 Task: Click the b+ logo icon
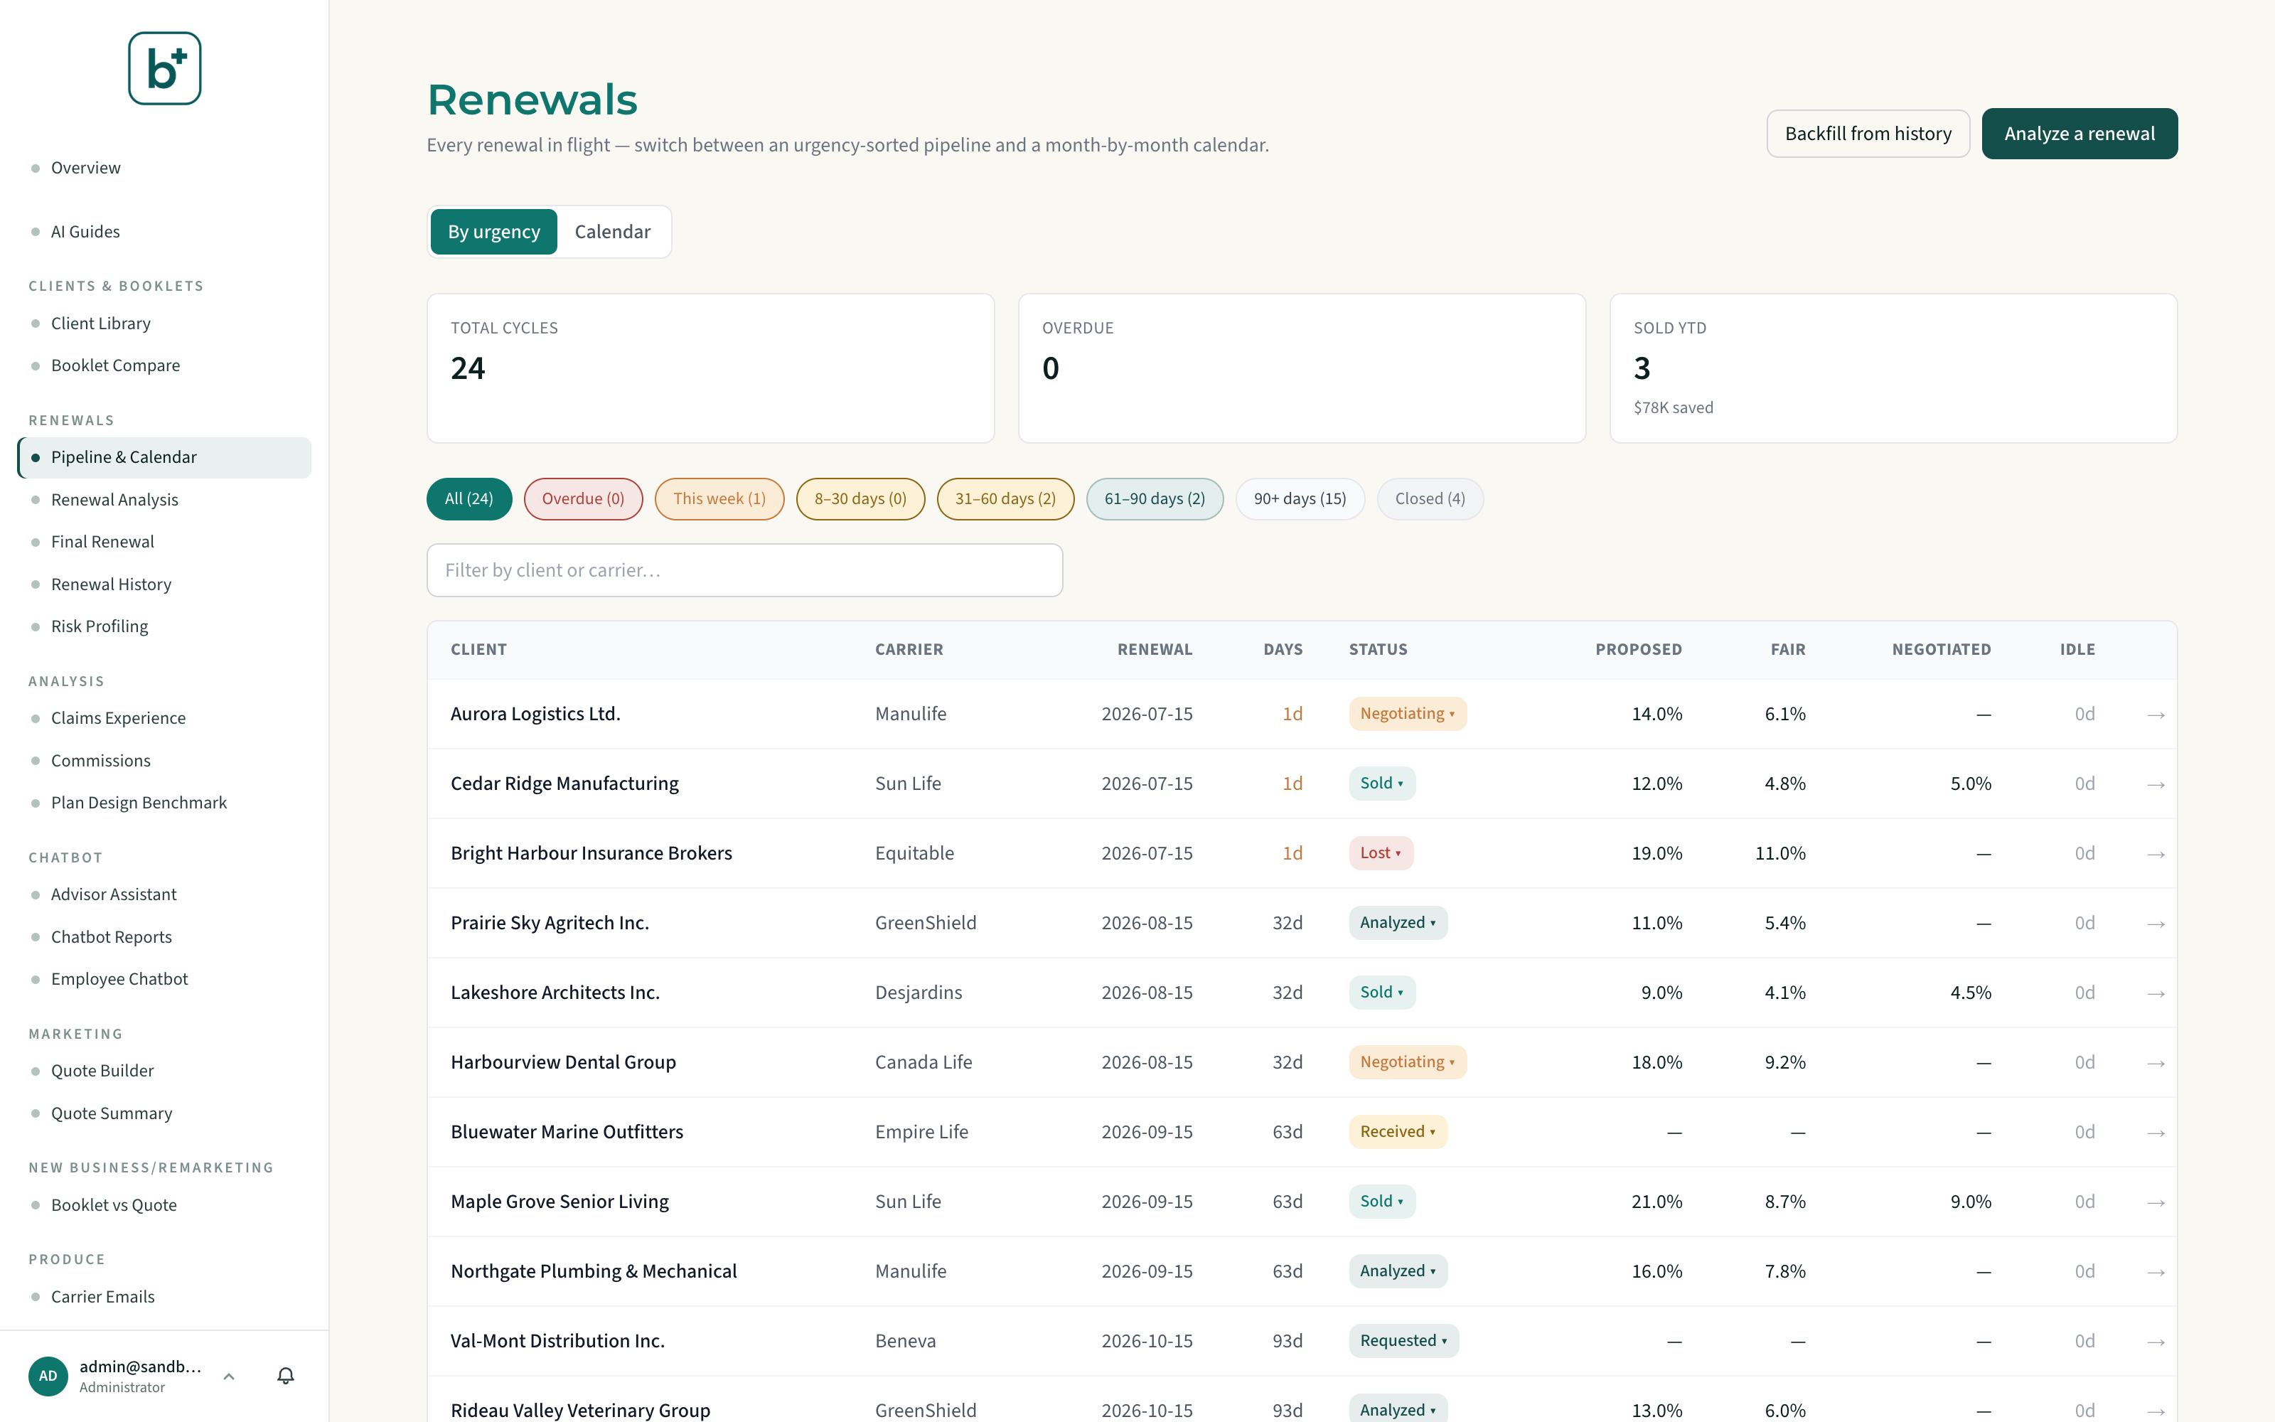164,69
